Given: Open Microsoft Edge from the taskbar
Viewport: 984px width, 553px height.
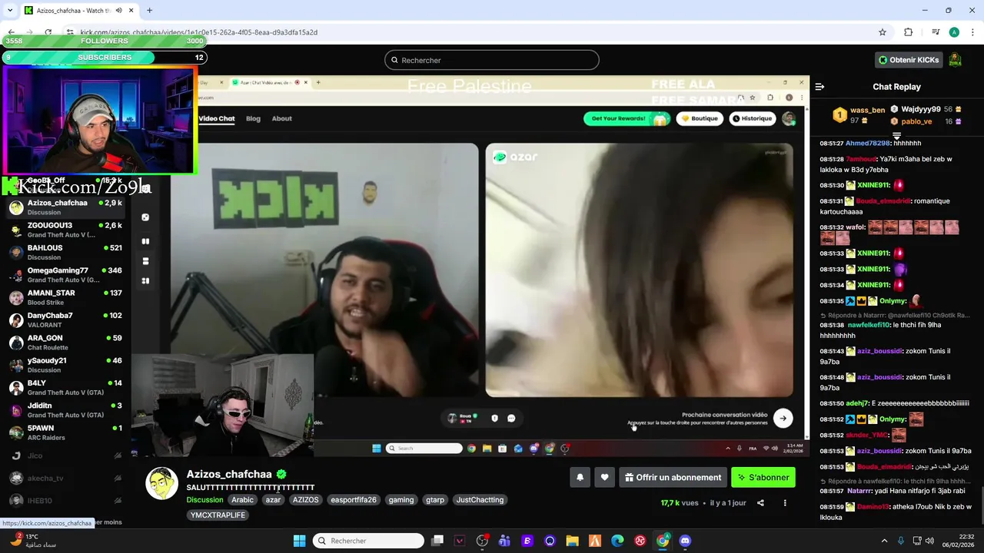Looking at the screenshot, I should click(617, 541).
